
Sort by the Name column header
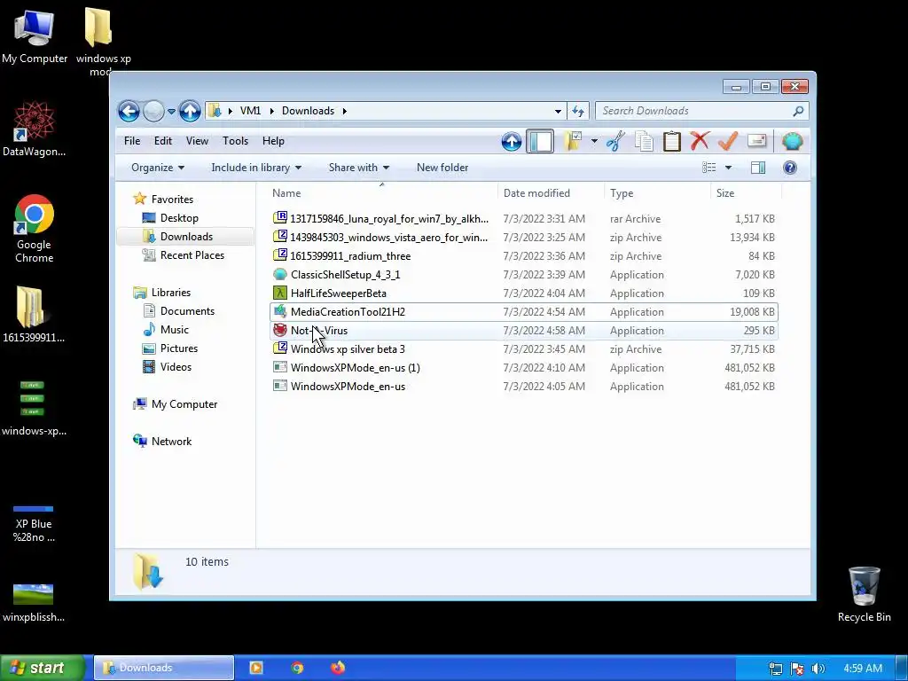[x=383, y=193]
